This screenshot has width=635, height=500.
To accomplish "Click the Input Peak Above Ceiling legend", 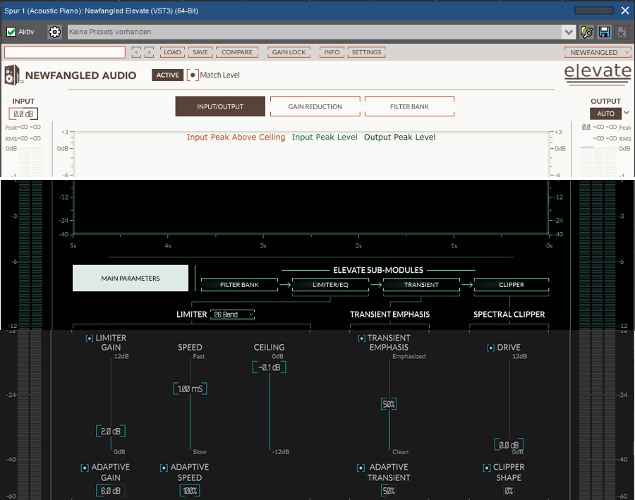I will point(236,138).
